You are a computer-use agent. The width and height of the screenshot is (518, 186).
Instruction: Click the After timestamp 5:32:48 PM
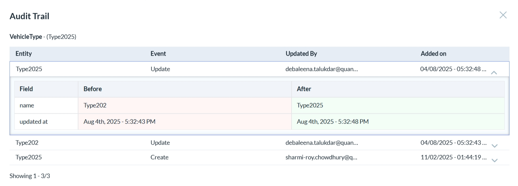(332, 122)
